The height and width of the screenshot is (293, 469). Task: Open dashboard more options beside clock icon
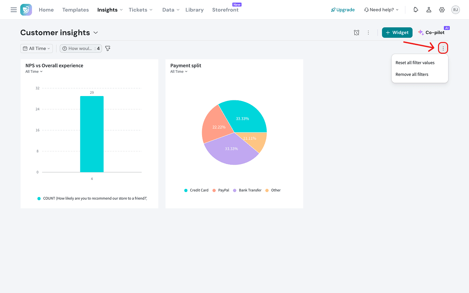tap(368, 33)
